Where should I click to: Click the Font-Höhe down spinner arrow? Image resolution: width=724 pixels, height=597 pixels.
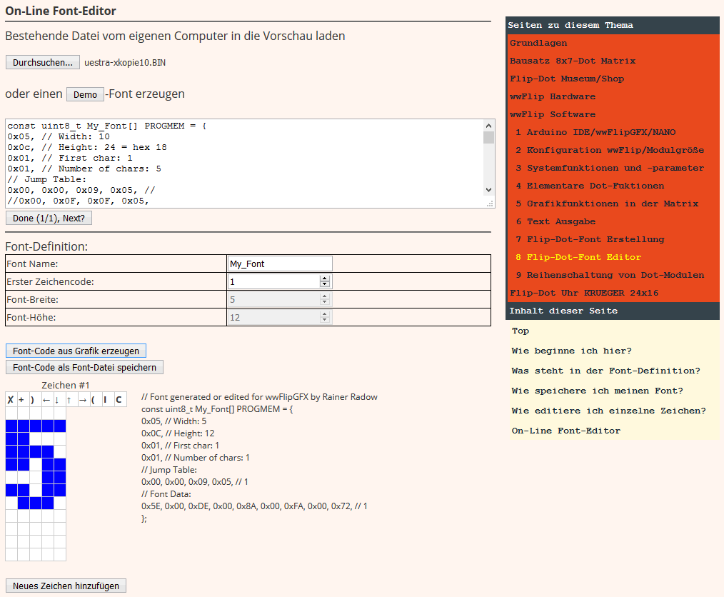[325, 321]
